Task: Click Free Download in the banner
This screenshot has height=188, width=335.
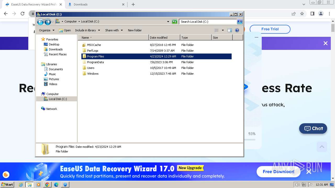Action: pos(278,172)
